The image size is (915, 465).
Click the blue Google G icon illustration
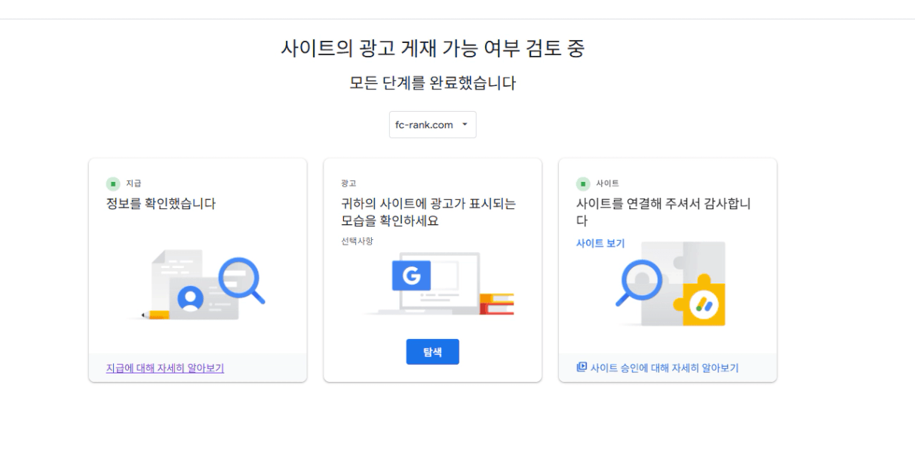point(411,276)
